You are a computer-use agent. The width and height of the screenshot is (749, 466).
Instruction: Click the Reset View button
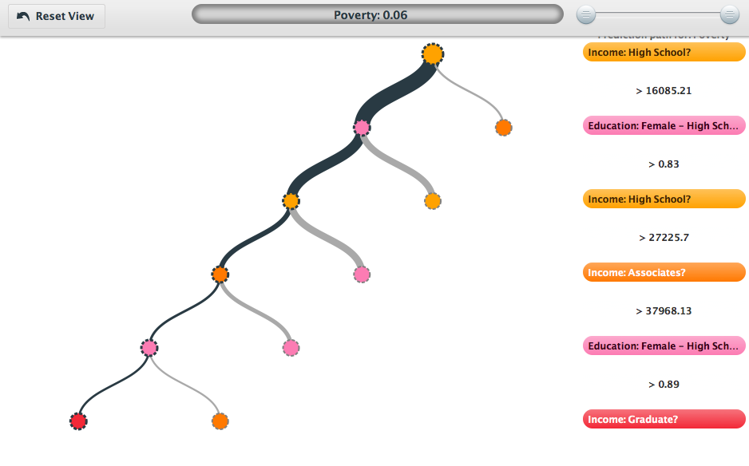[x=56, y=16]
